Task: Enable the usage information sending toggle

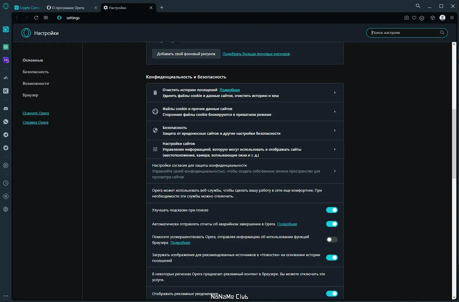Action: pyautogui.click(x=332, y=240)
